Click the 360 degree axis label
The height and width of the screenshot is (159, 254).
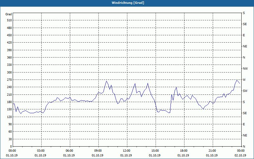click(10, 58)
